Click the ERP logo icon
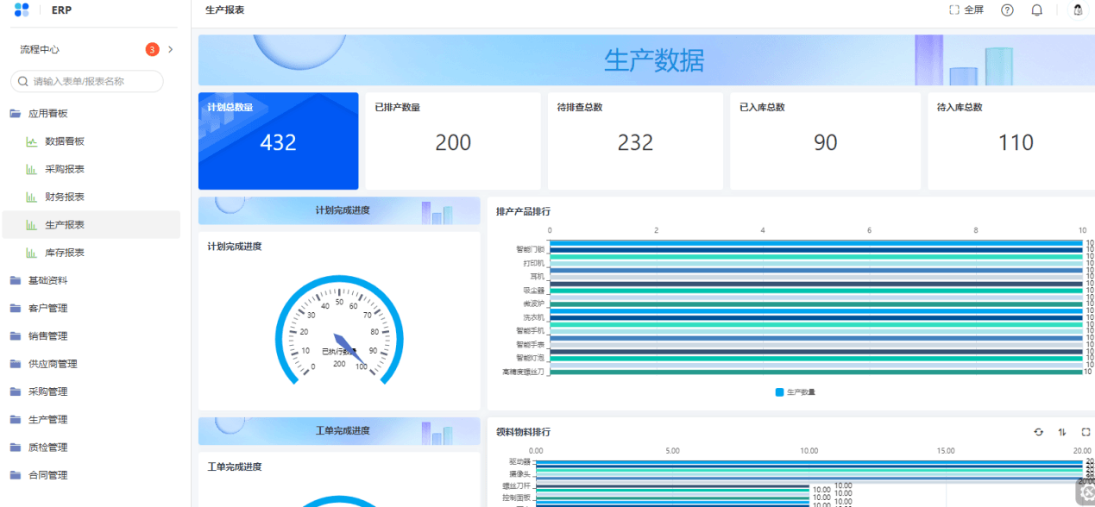Viewport: 1095px width, 507px height. point(21,9)
